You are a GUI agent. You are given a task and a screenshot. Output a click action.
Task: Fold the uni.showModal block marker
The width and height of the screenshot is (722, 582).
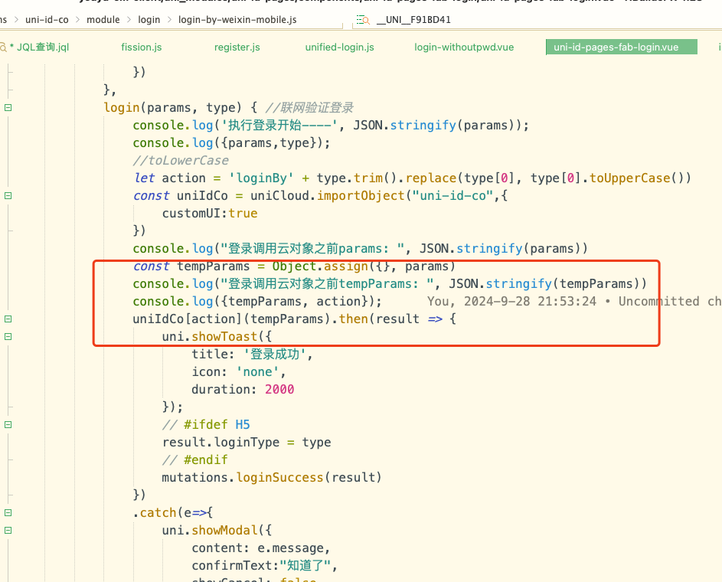(8, 530)
